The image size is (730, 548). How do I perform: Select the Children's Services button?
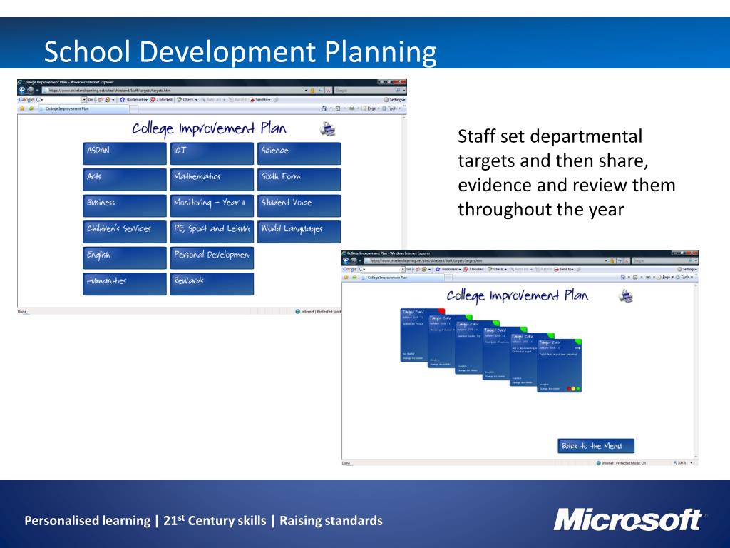(124, 232)
